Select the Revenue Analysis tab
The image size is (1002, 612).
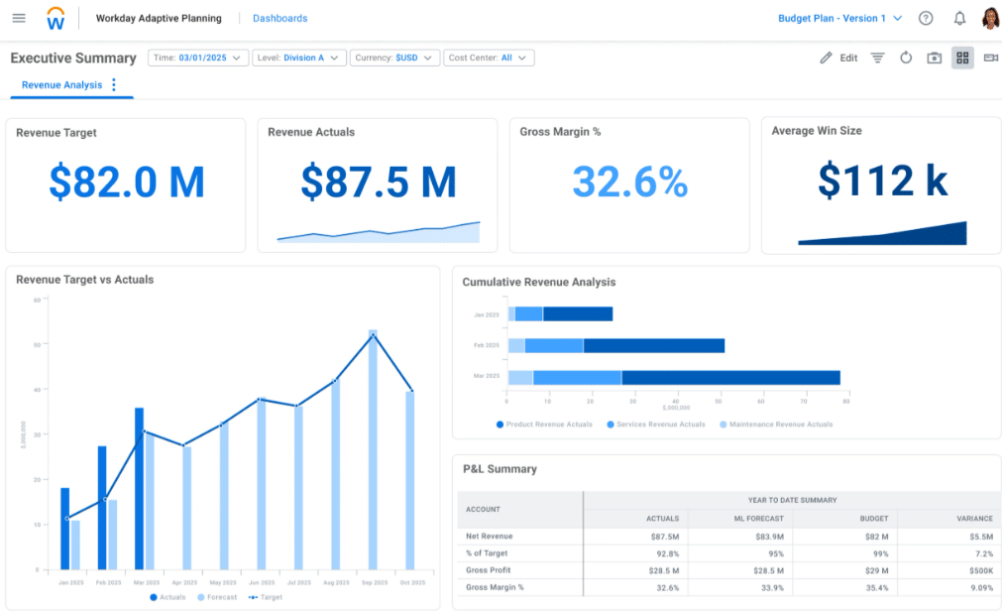[61, 85]
